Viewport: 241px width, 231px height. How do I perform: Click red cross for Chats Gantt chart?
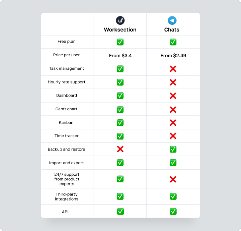click(173, 109)
